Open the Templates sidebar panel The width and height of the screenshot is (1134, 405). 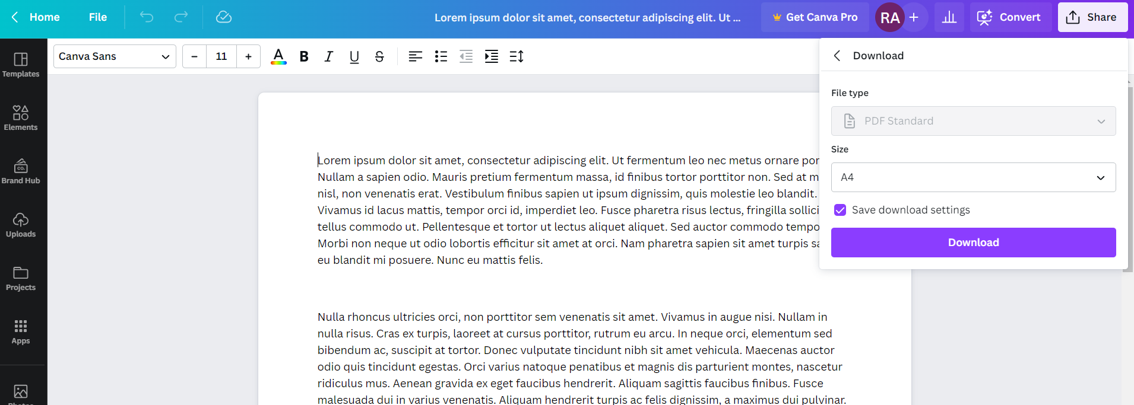(21, 65)
